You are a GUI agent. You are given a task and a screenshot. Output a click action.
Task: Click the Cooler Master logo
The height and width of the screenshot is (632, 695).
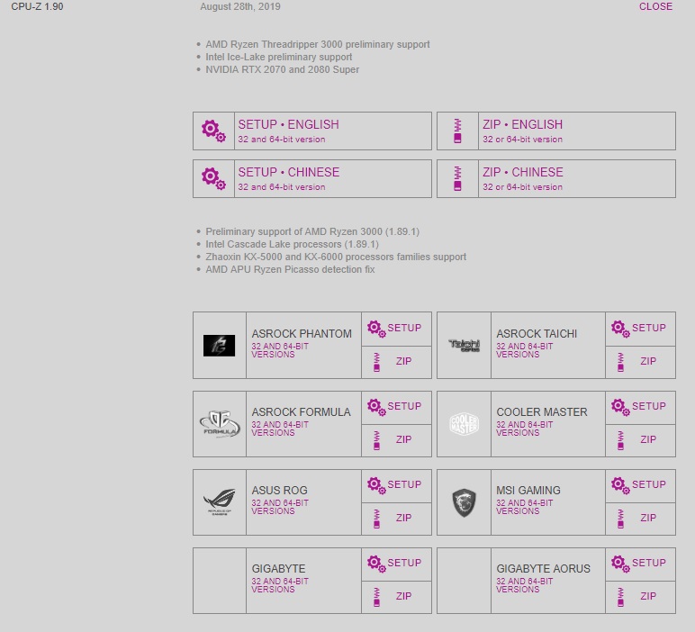click(464, 423)
